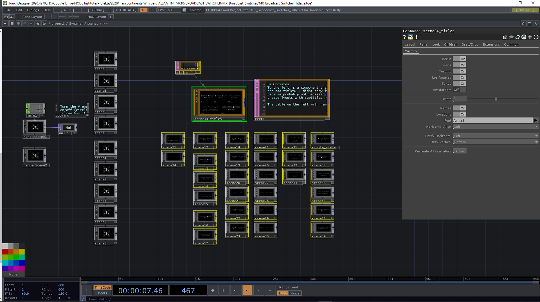The width and height of the screenshot is (540, 302).
Task: Click the copy parameters clipboard icon
Action: coord(517,37)
